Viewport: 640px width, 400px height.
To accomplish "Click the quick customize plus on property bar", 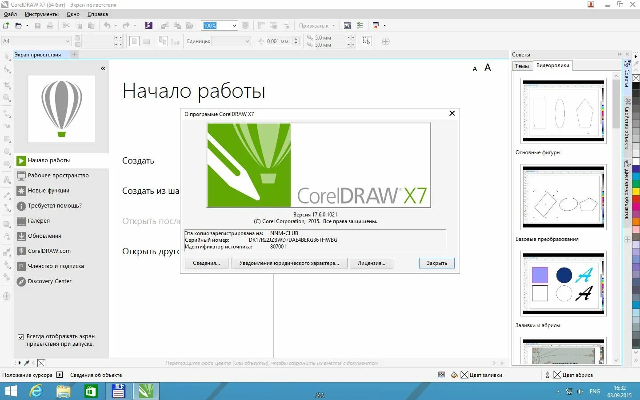I will [x=386, y=41].
